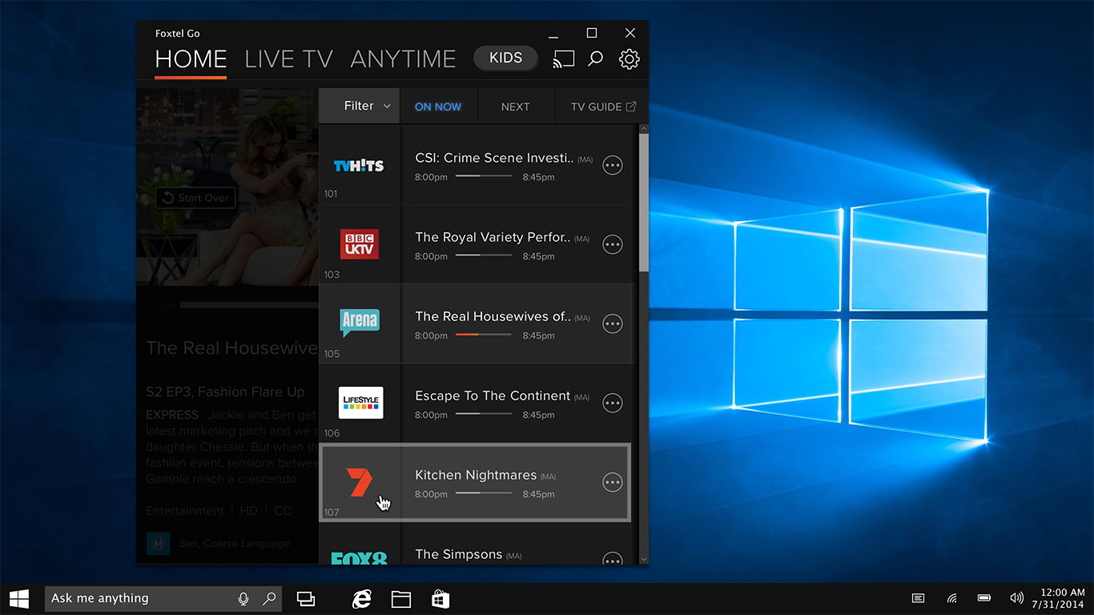The image size is (1094, 615).
Task: Select the Channel 7 logo
Action: (360, 483)
